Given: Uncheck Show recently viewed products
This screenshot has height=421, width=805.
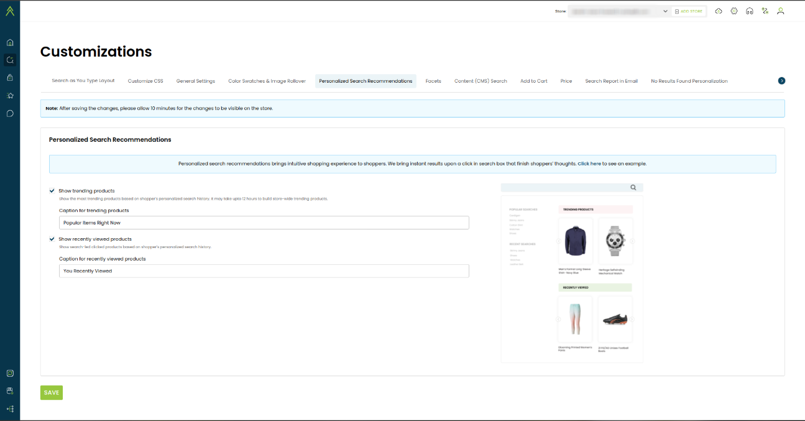Looking at the screenshot, I should coord(52,239).
